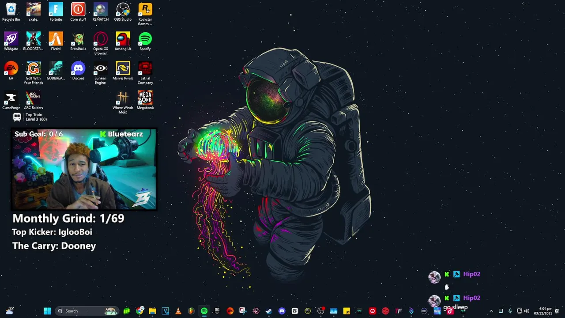Open the Recycle Bin desktop icon

tap(11, 12)
